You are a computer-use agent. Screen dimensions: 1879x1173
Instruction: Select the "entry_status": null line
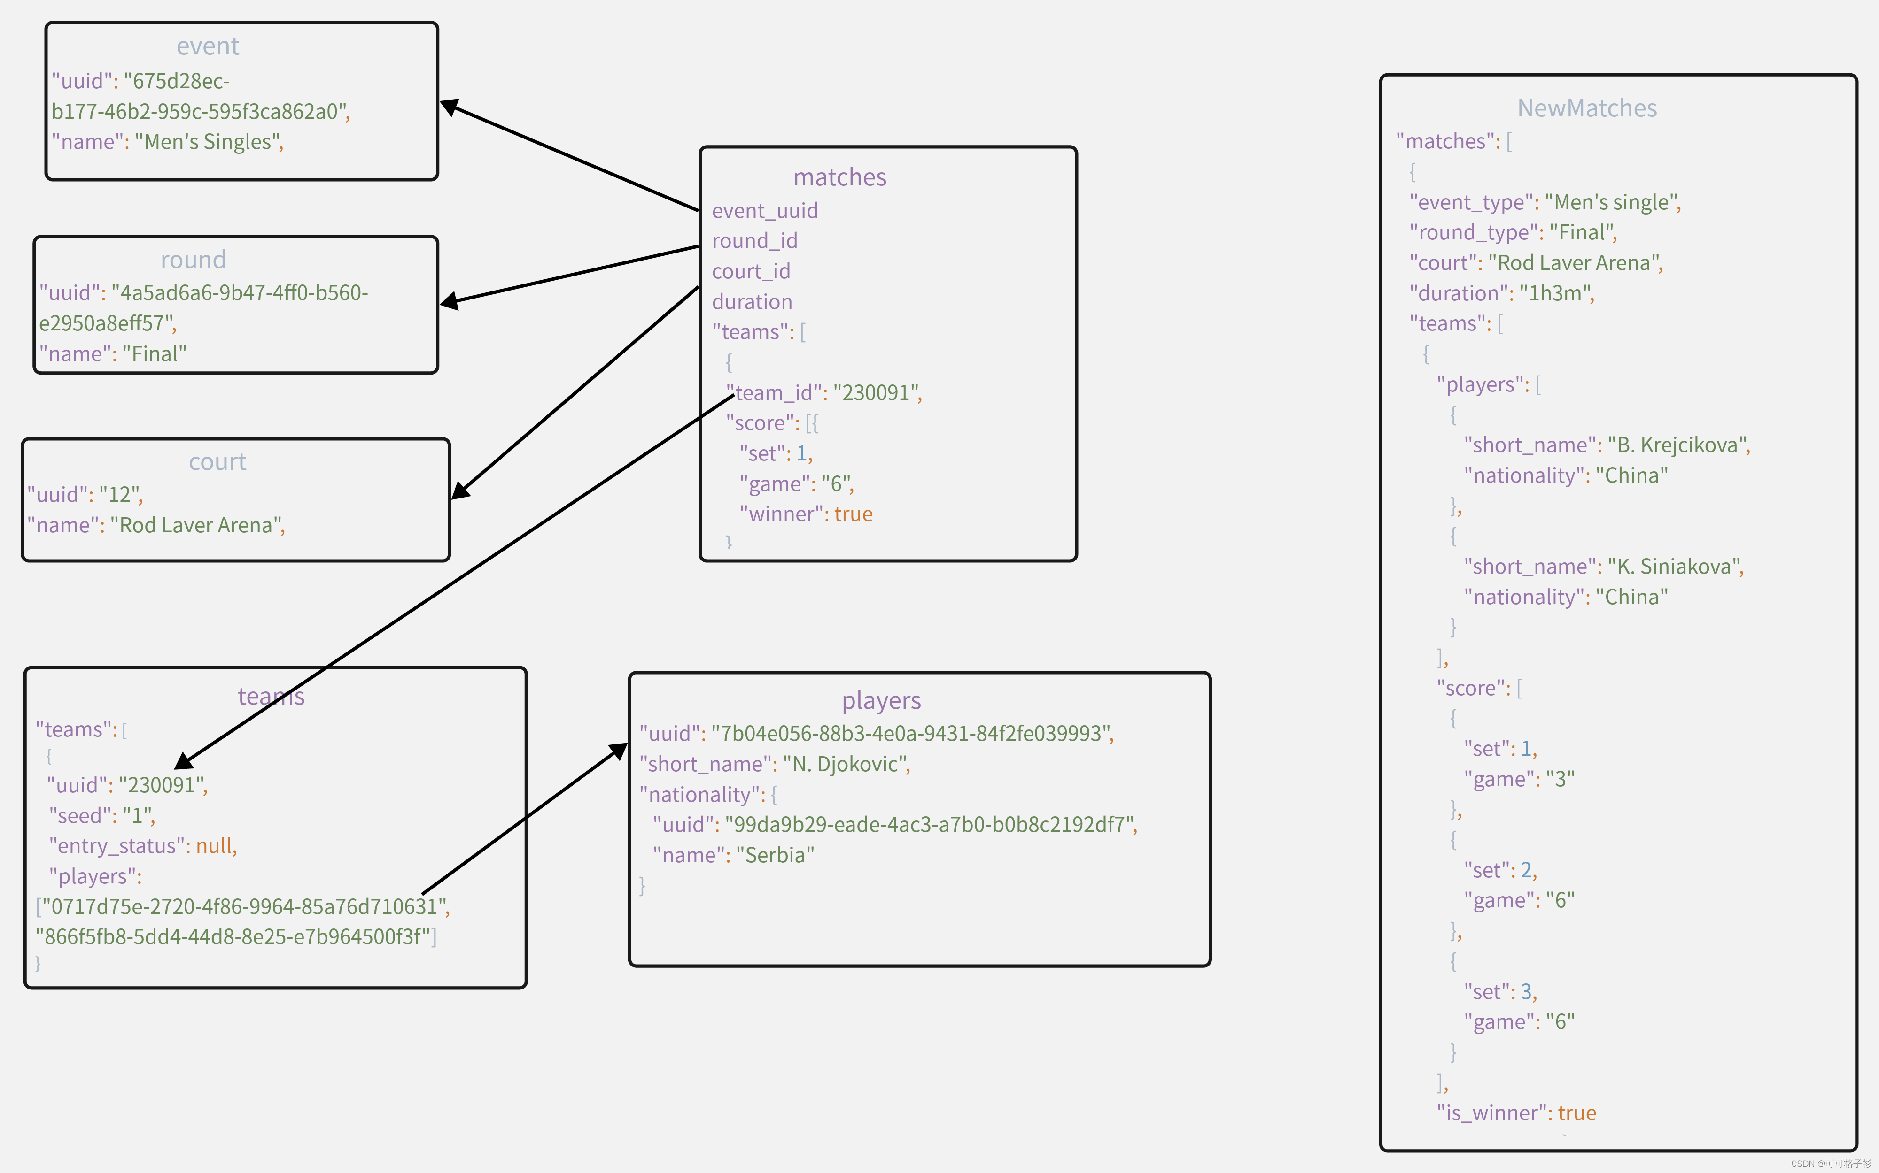click(143, 846)
